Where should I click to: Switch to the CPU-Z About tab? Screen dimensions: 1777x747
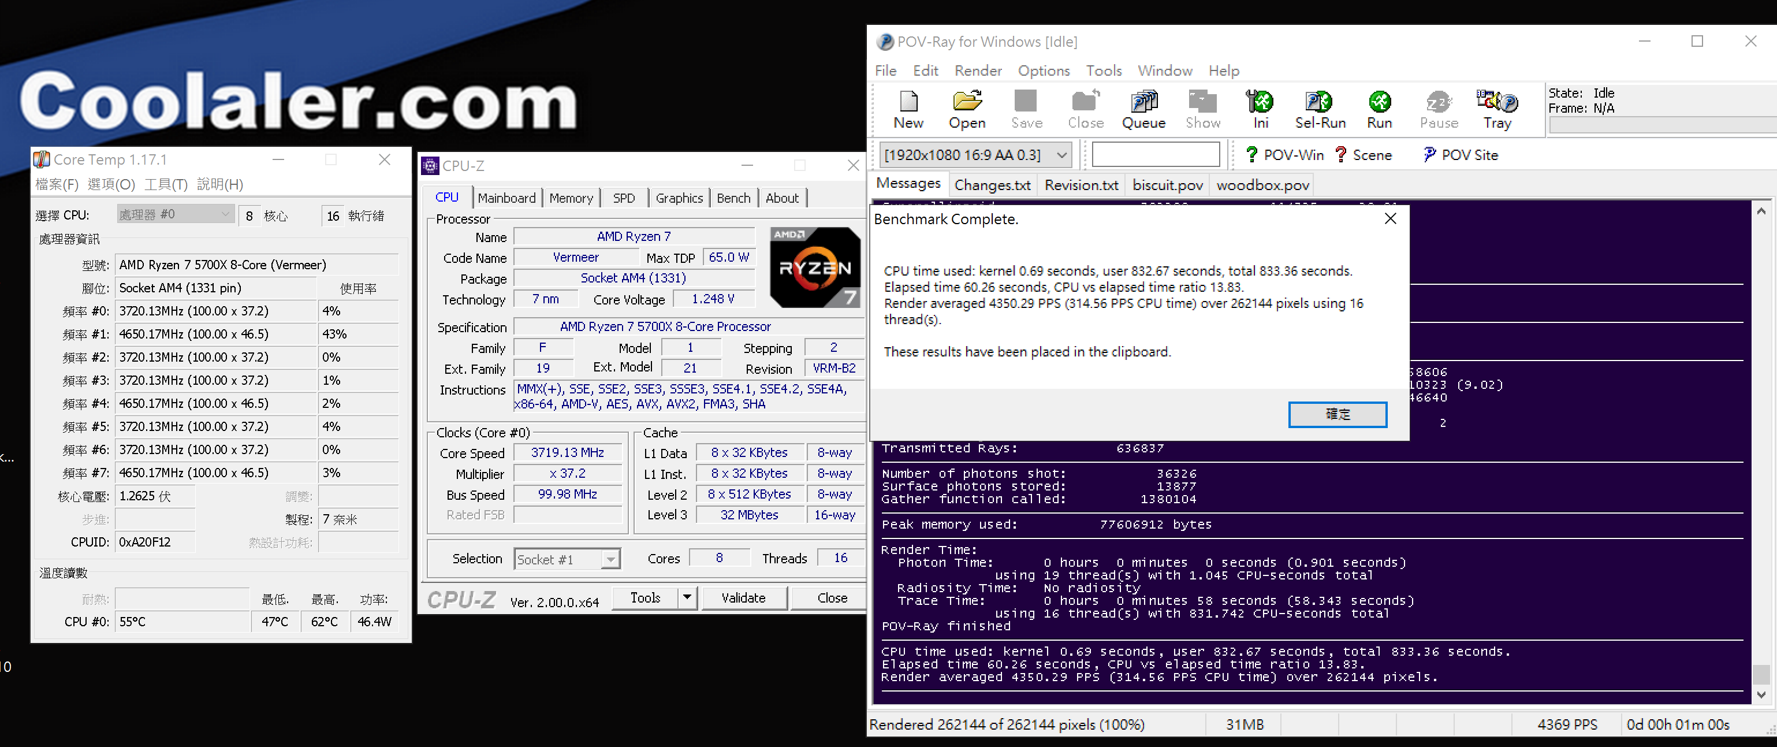pyautogui.click(x=783, y=198)
